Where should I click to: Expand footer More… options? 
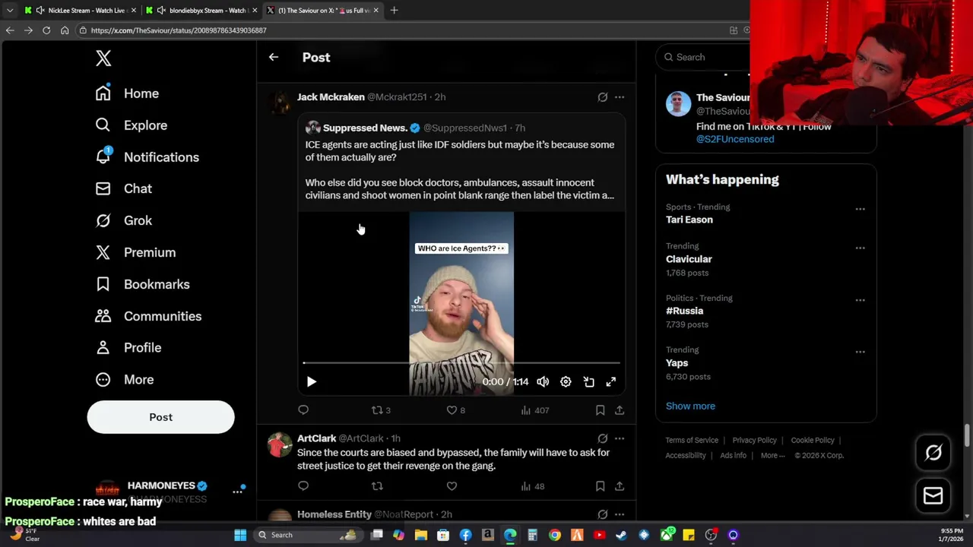(772, 455)
